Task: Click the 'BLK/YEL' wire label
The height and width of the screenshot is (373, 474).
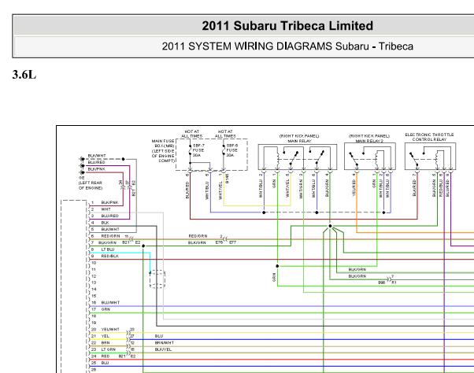Action: pyautogui.click(x=163, y=349)
